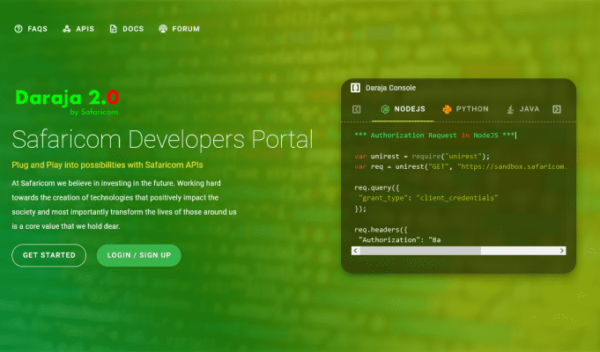Click next language tab arrow in console
Screen dimensions: 600x352
pyautogui.click(x=557, y=110)
